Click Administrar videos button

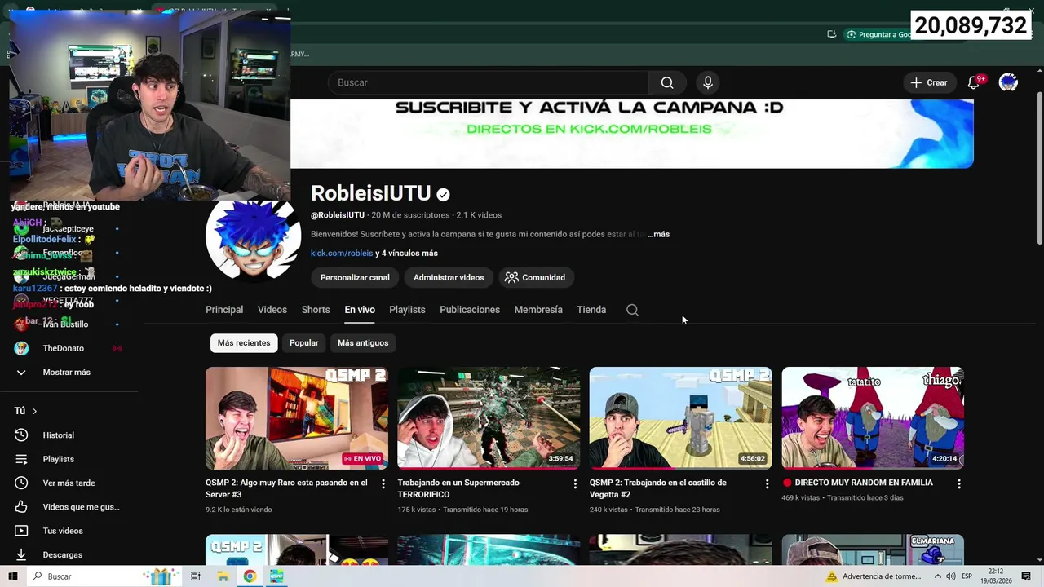click(x=449, y=277)
